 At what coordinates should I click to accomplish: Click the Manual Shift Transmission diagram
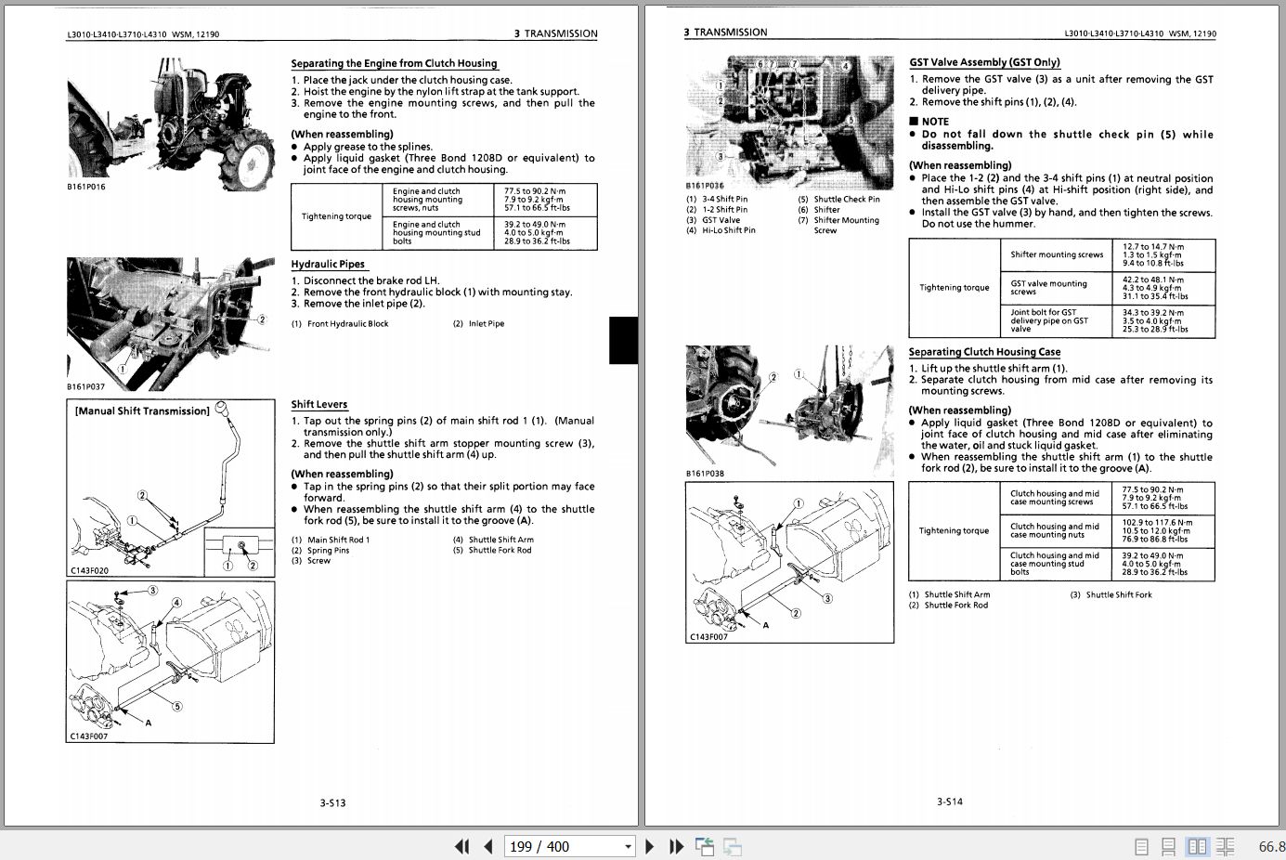coord(170,489)
